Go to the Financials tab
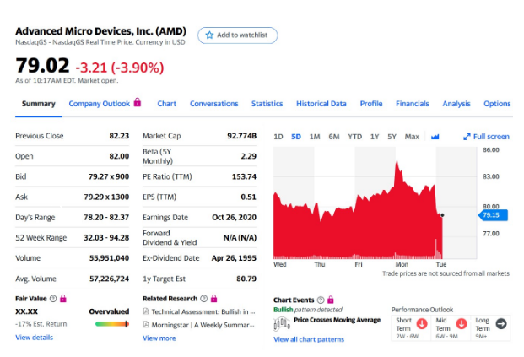The image size is (524, 357). (x=413, y=104)
